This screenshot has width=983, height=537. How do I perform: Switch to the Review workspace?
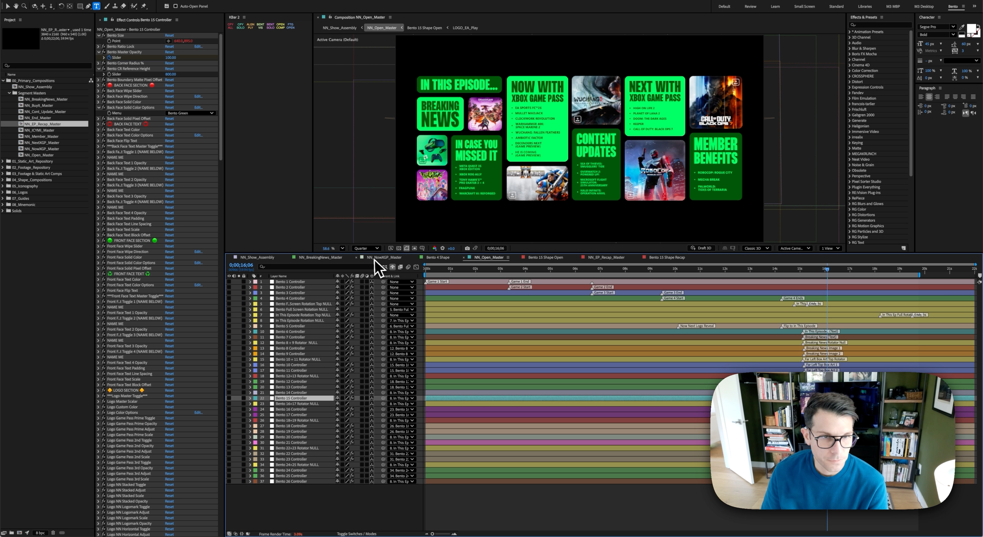pyautogui.click(x=750, y=6)
